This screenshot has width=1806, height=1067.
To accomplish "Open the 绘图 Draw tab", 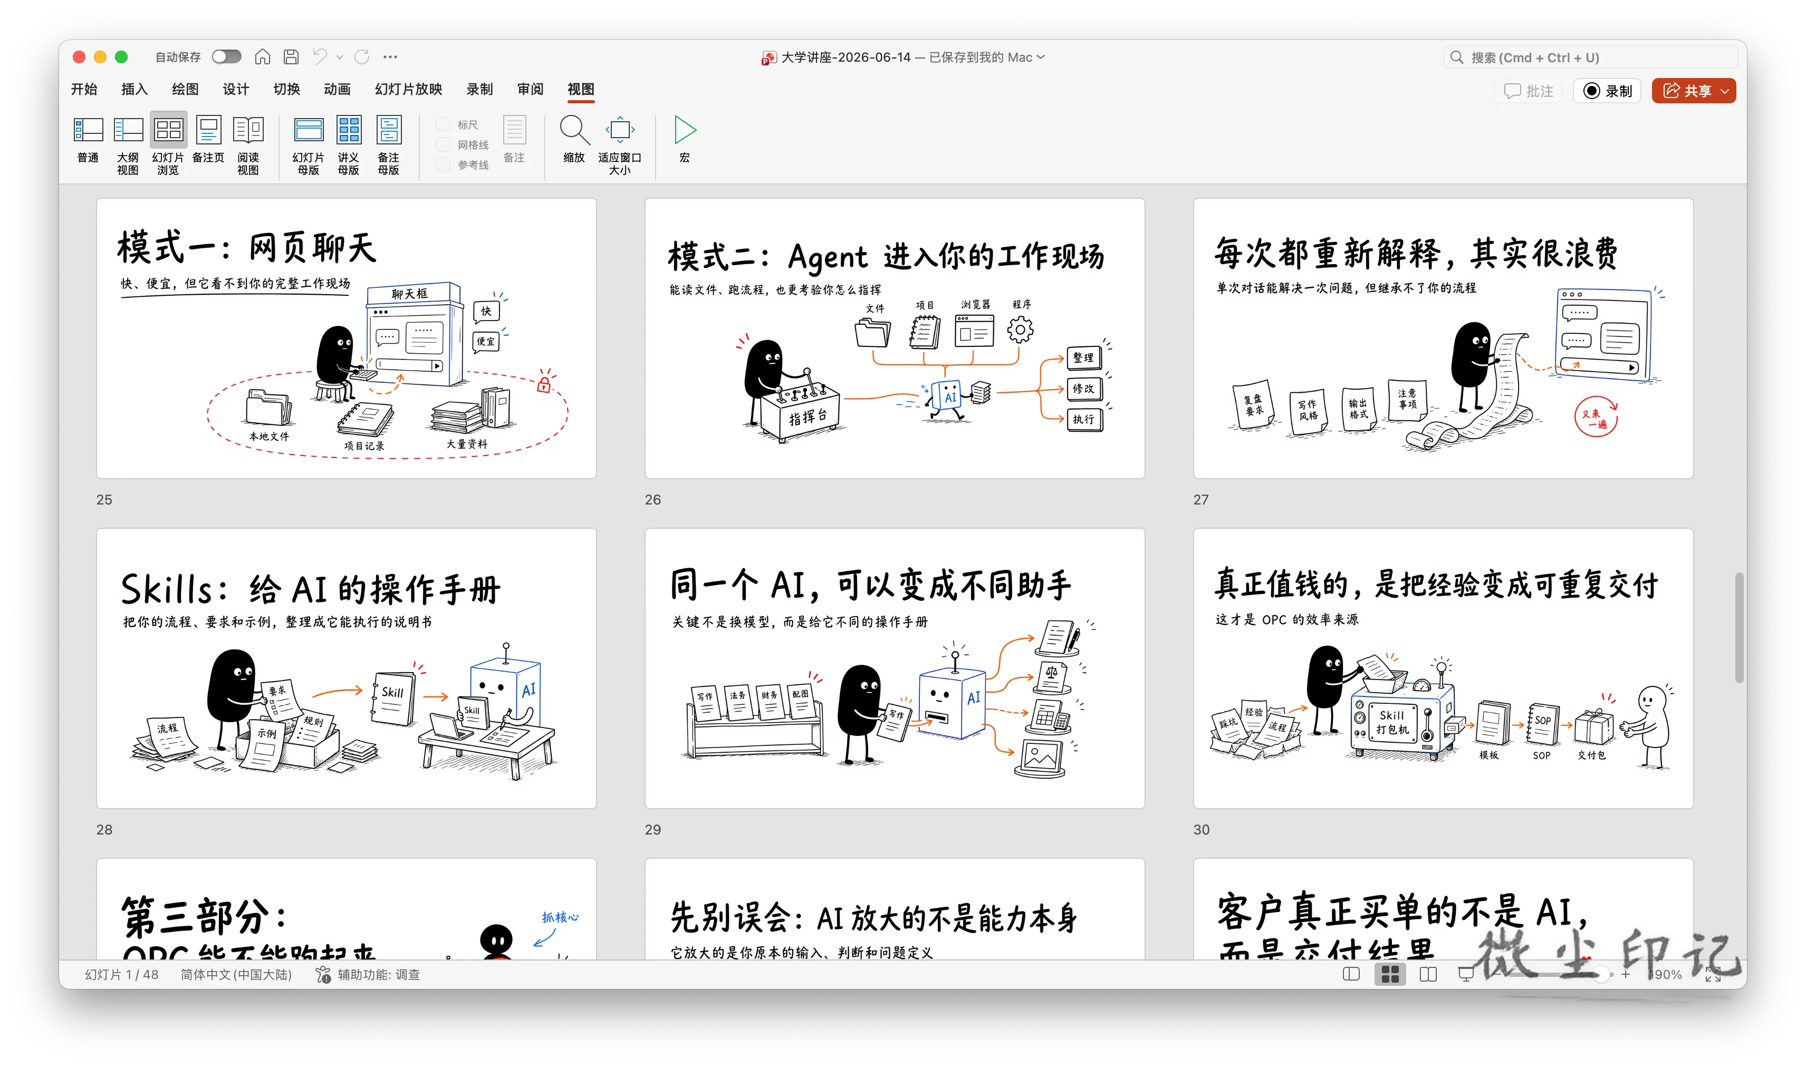I will click(186, 89).
